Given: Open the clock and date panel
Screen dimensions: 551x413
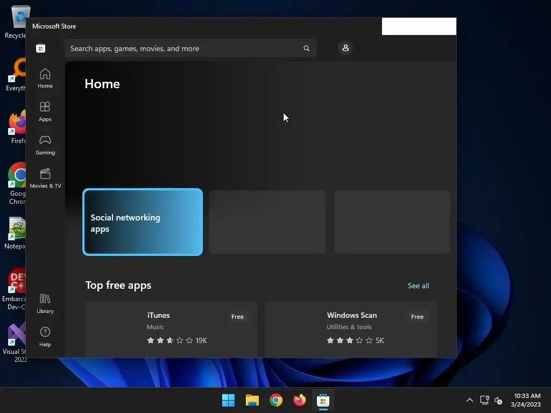Looking at the screenshot, I should (526, 400).
